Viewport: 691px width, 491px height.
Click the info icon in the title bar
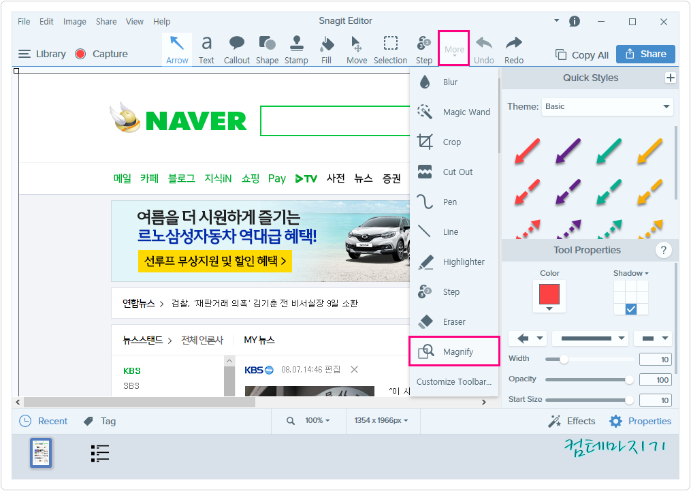(574, 21)
